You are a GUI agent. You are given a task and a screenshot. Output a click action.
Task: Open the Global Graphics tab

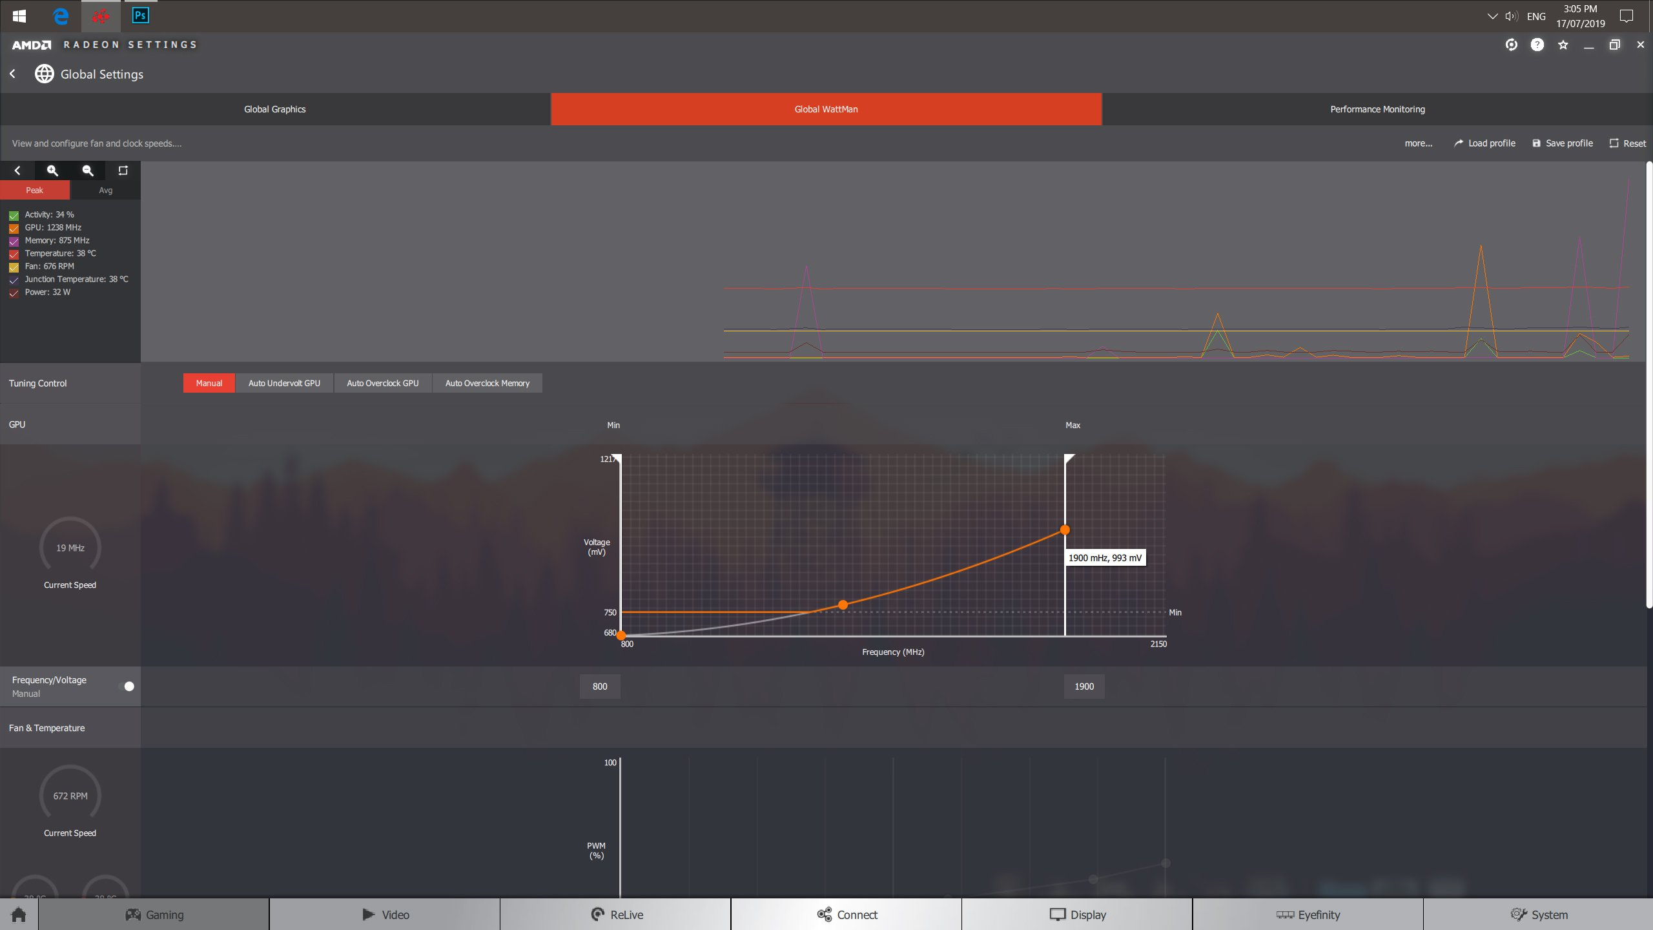coord(274,109)
